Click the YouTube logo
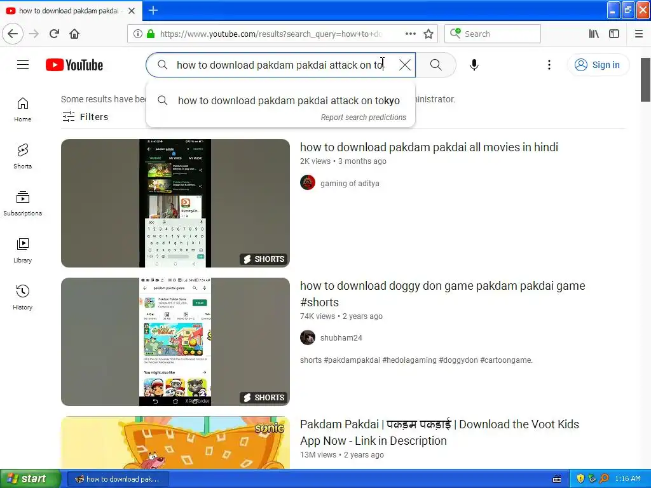Viewport: 651px width, 488px height. 74,65
